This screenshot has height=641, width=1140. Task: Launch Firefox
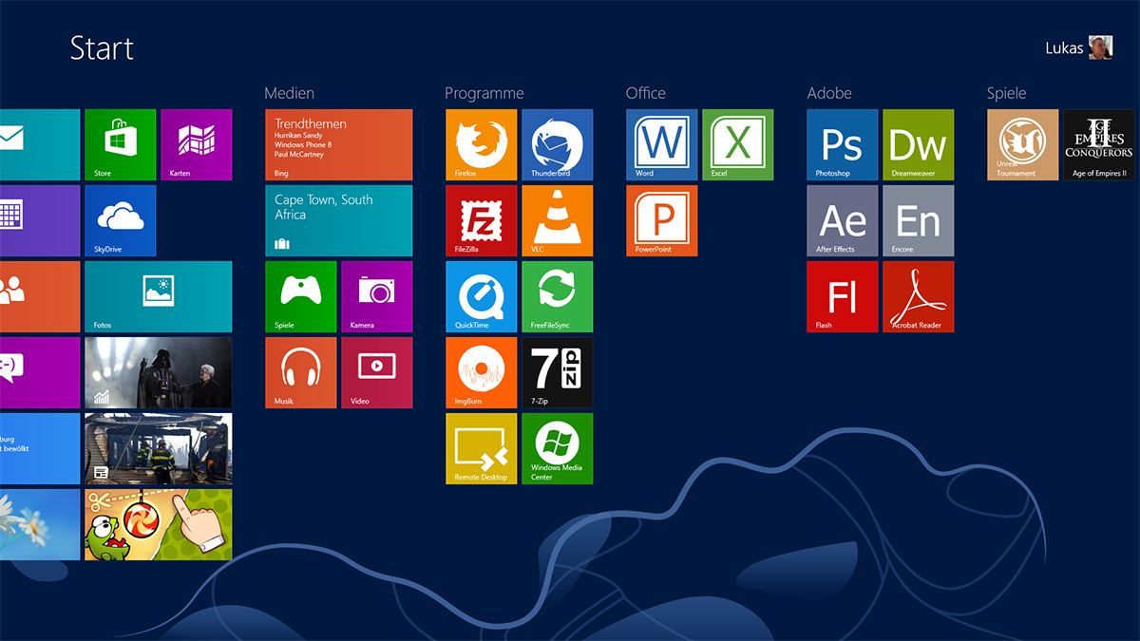coord(481,144)
